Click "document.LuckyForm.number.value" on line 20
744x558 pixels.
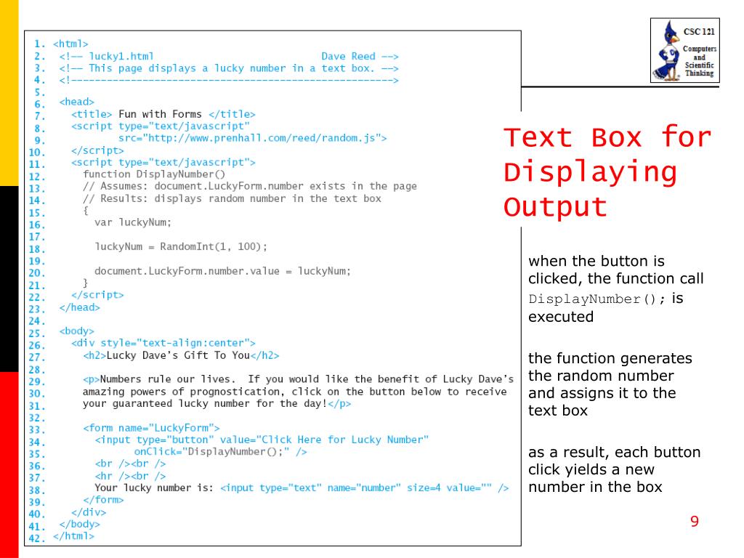pos(187,271)
